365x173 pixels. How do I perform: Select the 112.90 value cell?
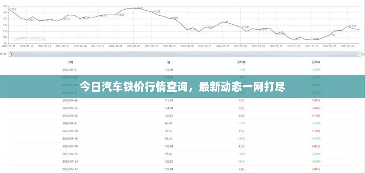pos(168,70)
